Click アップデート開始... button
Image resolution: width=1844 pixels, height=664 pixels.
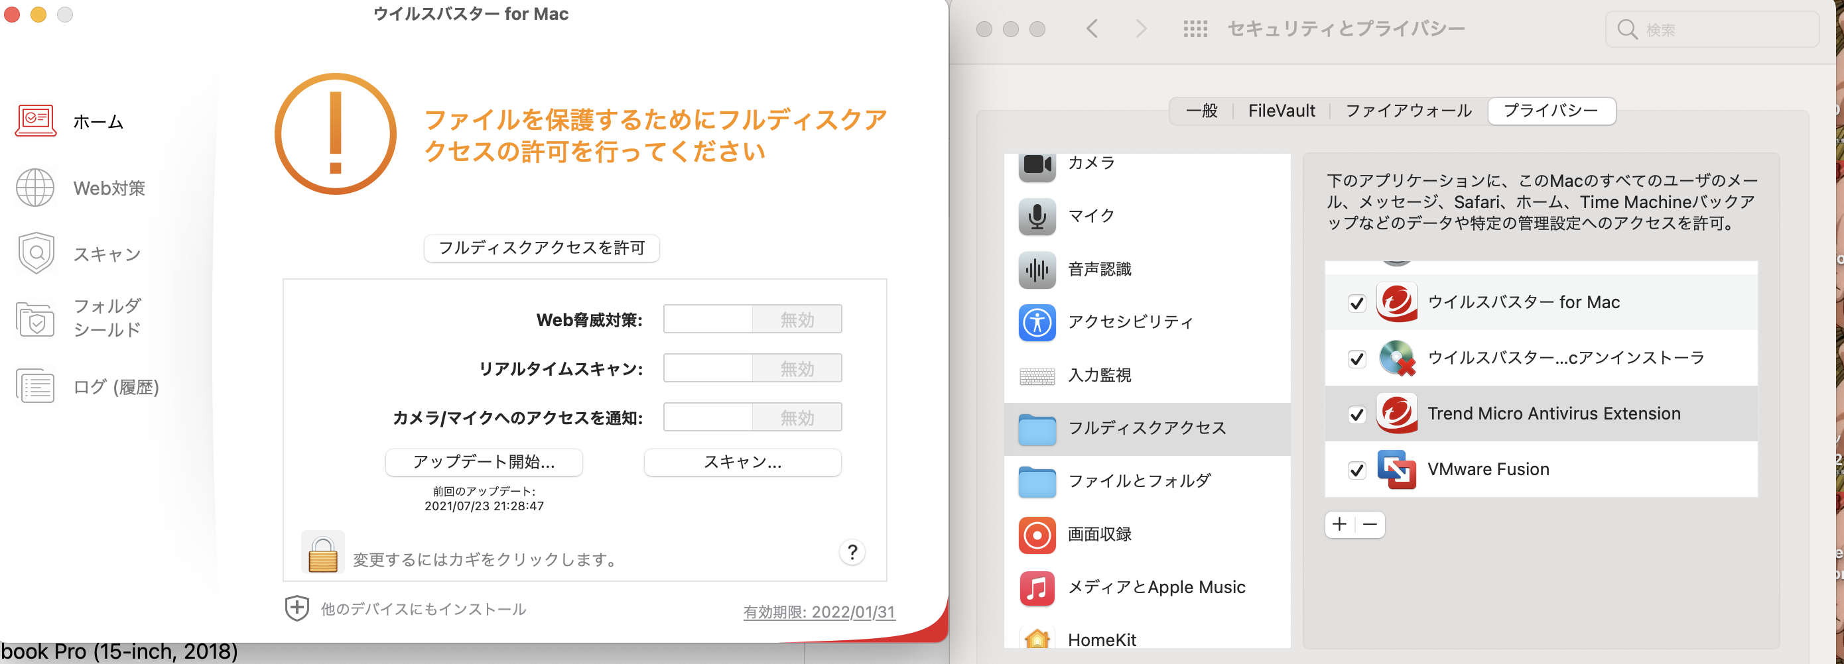point(484,463)
